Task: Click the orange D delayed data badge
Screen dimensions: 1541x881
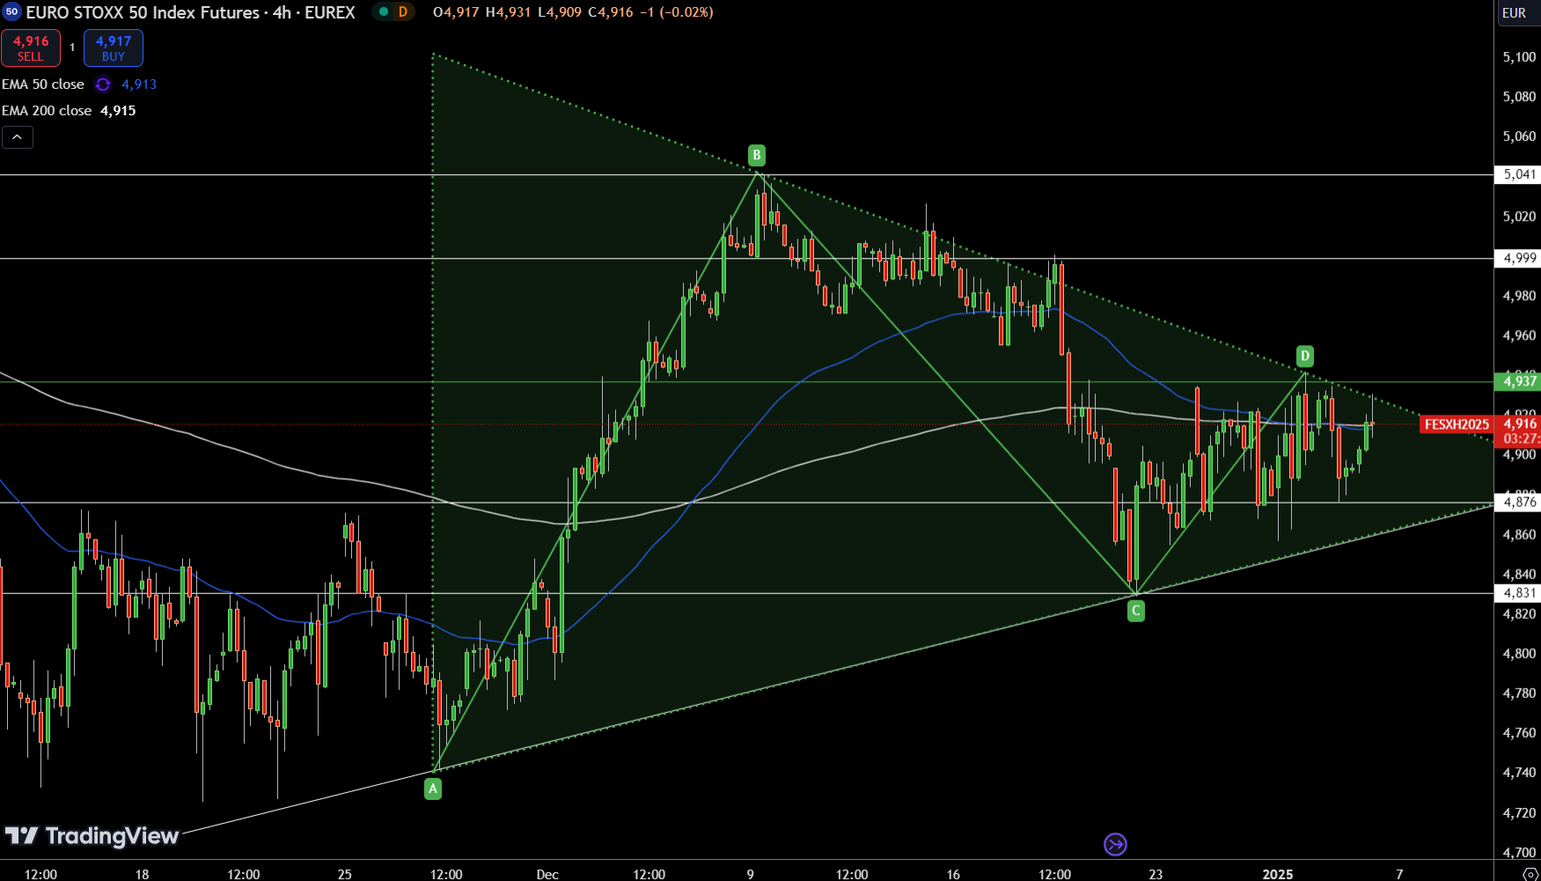Action: [403, 12]
